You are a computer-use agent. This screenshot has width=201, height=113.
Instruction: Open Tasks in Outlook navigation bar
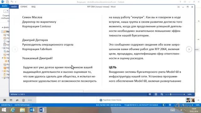click(x=23, y=100)
